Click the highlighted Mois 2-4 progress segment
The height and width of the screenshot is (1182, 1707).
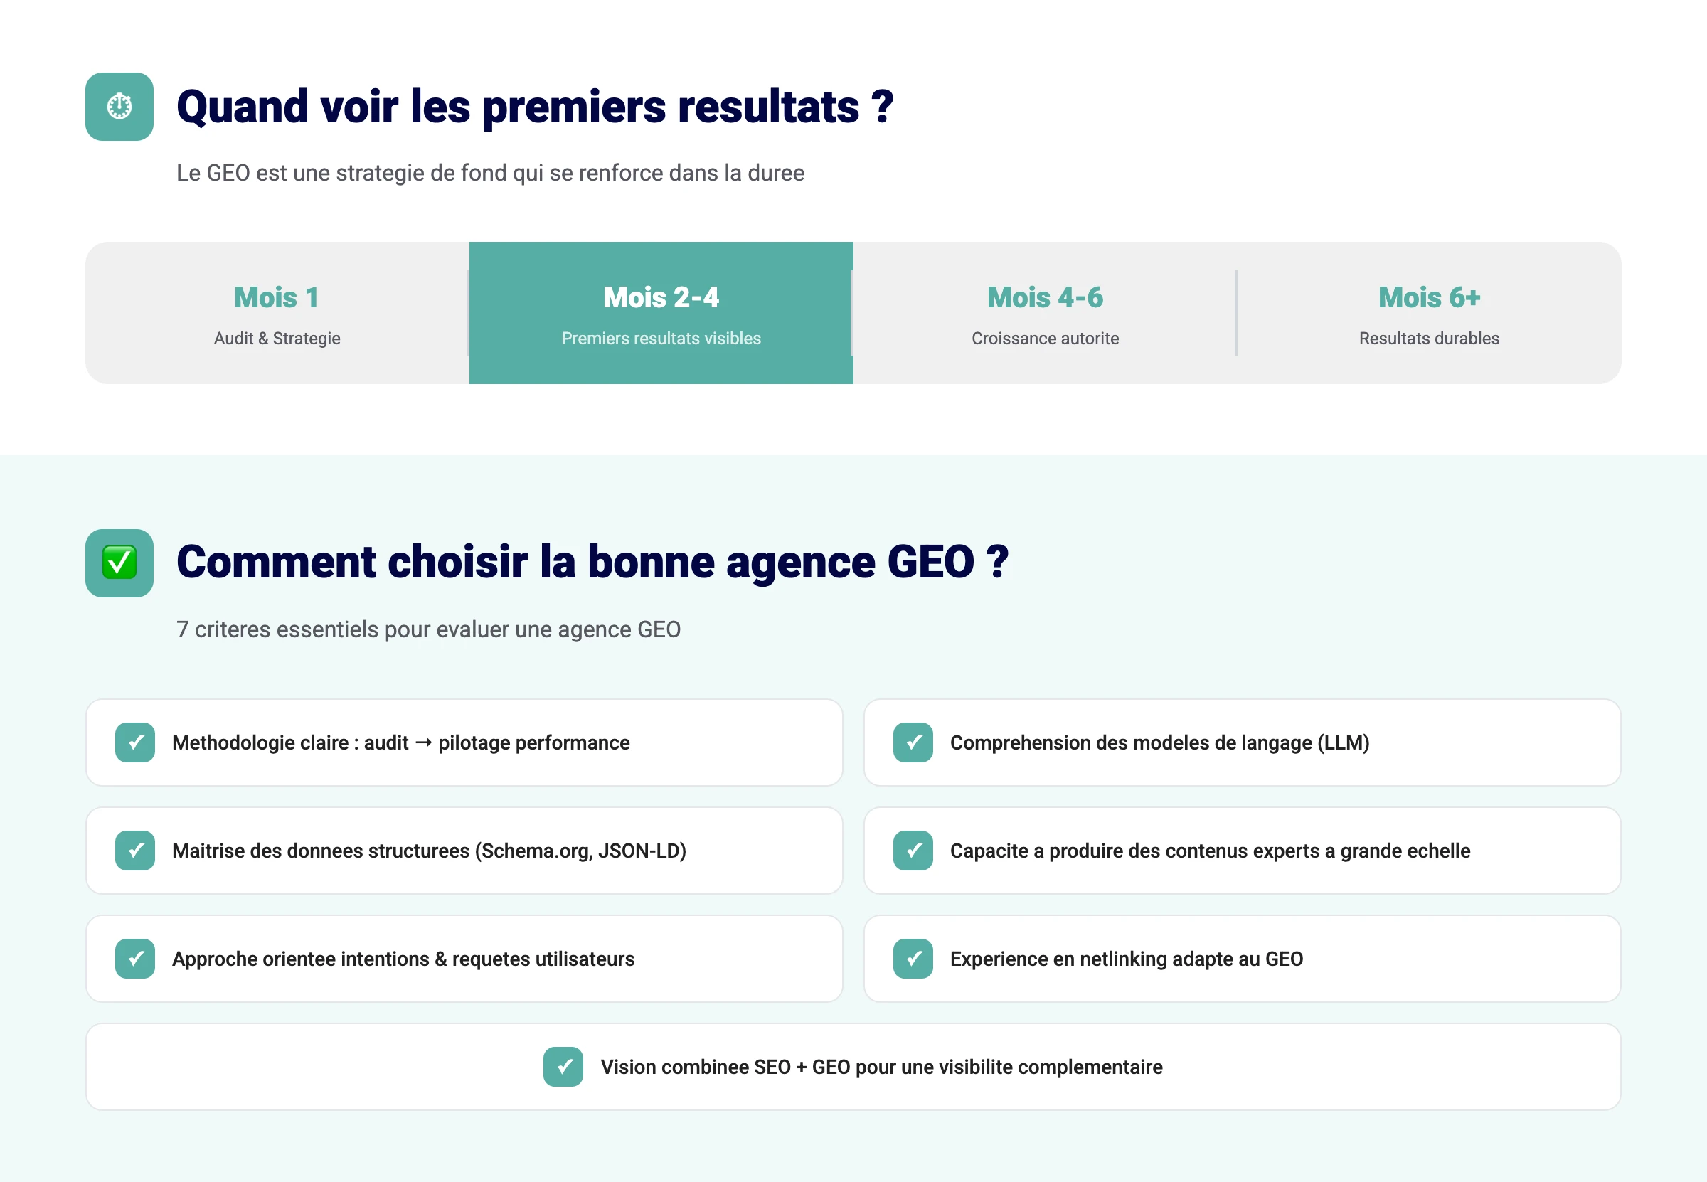[x=660, y=297]
